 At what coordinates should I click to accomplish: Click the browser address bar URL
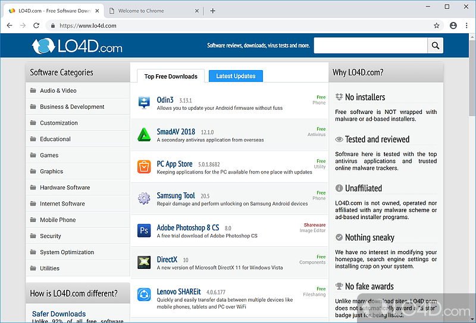tap(88, 26)
